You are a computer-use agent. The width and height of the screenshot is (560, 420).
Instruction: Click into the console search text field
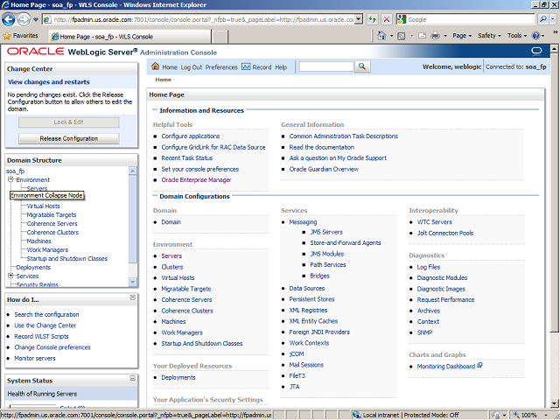point(325,67)
